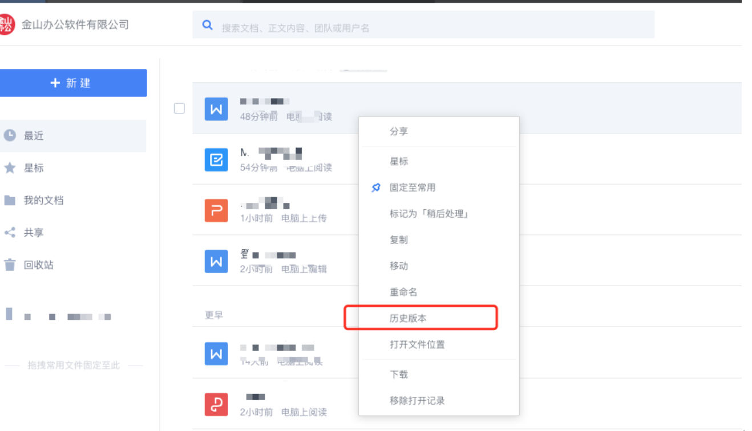The height and width of the screenshot is (431, 752).
Task: Click the star icon beside 星标
Action: pyautogui.click(x=10, y=168)
